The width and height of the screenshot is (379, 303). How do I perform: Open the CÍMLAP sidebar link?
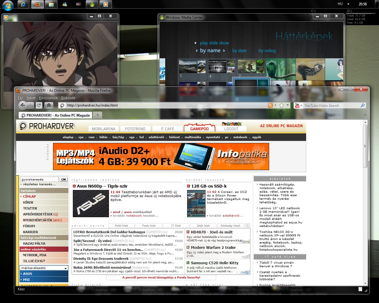pyautogui.click(x=29, y=196)
